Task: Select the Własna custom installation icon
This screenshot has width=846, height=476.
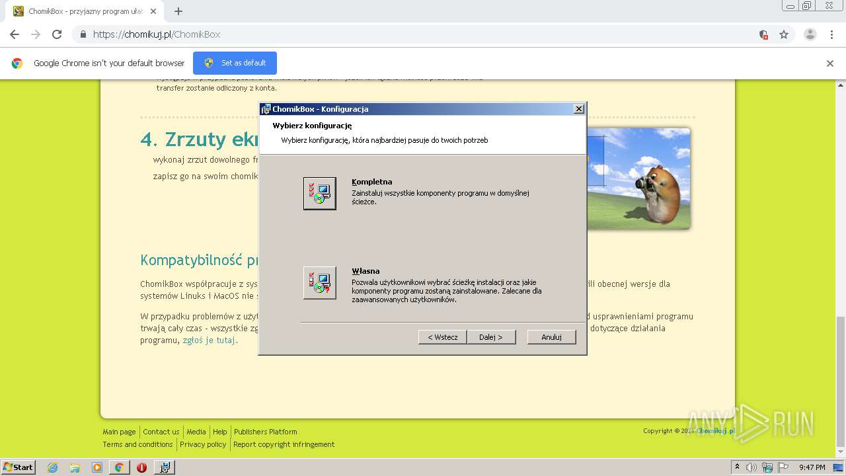Action: pos(320,283)
